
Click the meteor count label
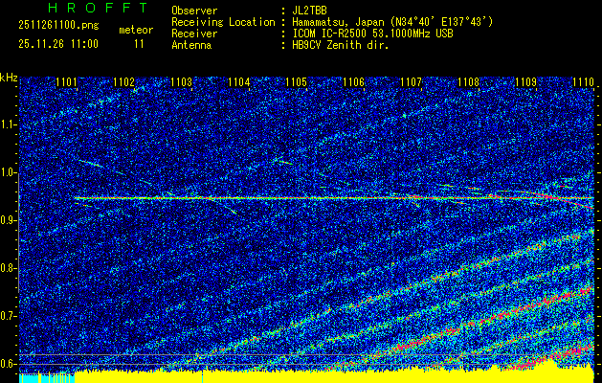(135, 31)
